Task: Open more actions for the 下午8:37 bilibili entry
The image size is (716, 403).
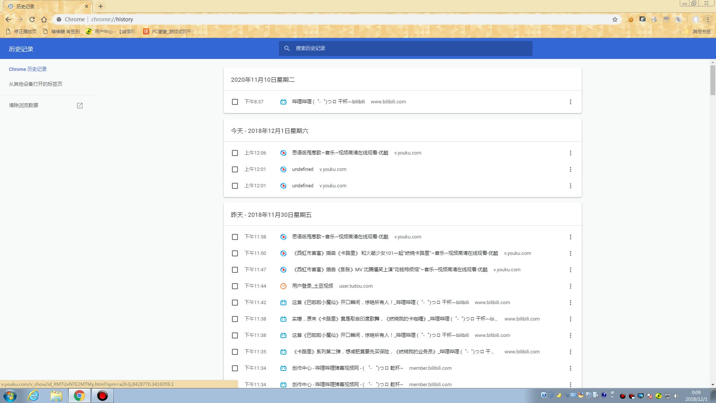Action: 570,102
